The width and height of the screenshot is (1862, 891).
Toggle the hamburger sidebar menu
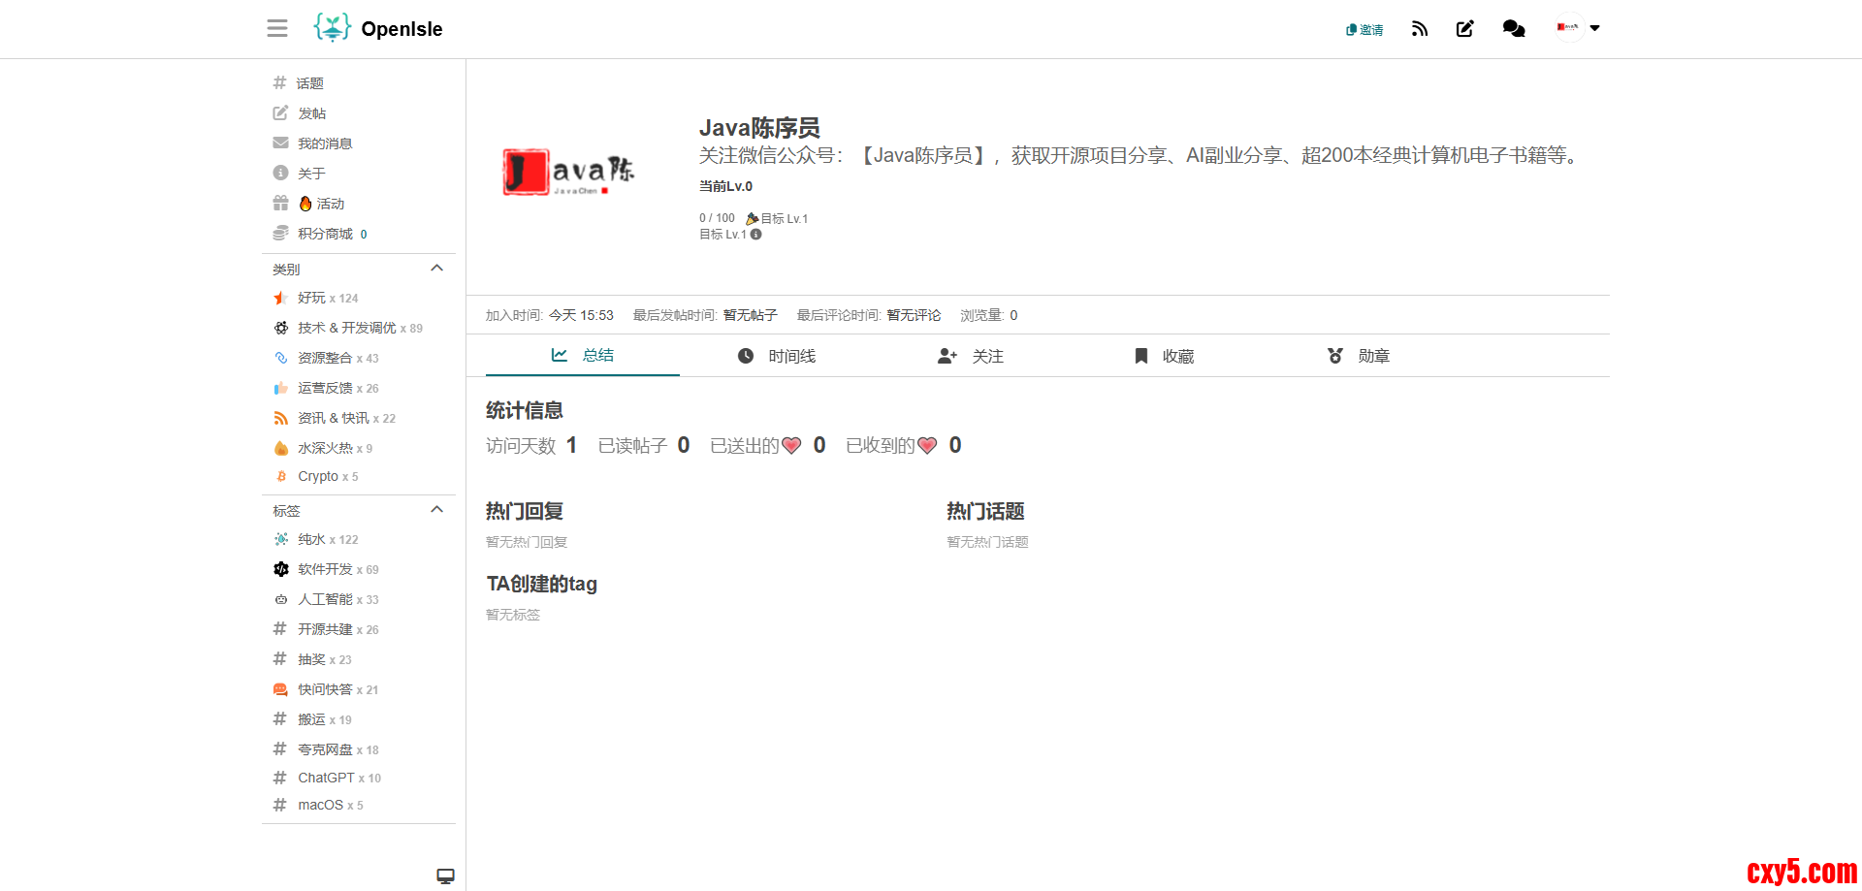click(x=277, y=28)
